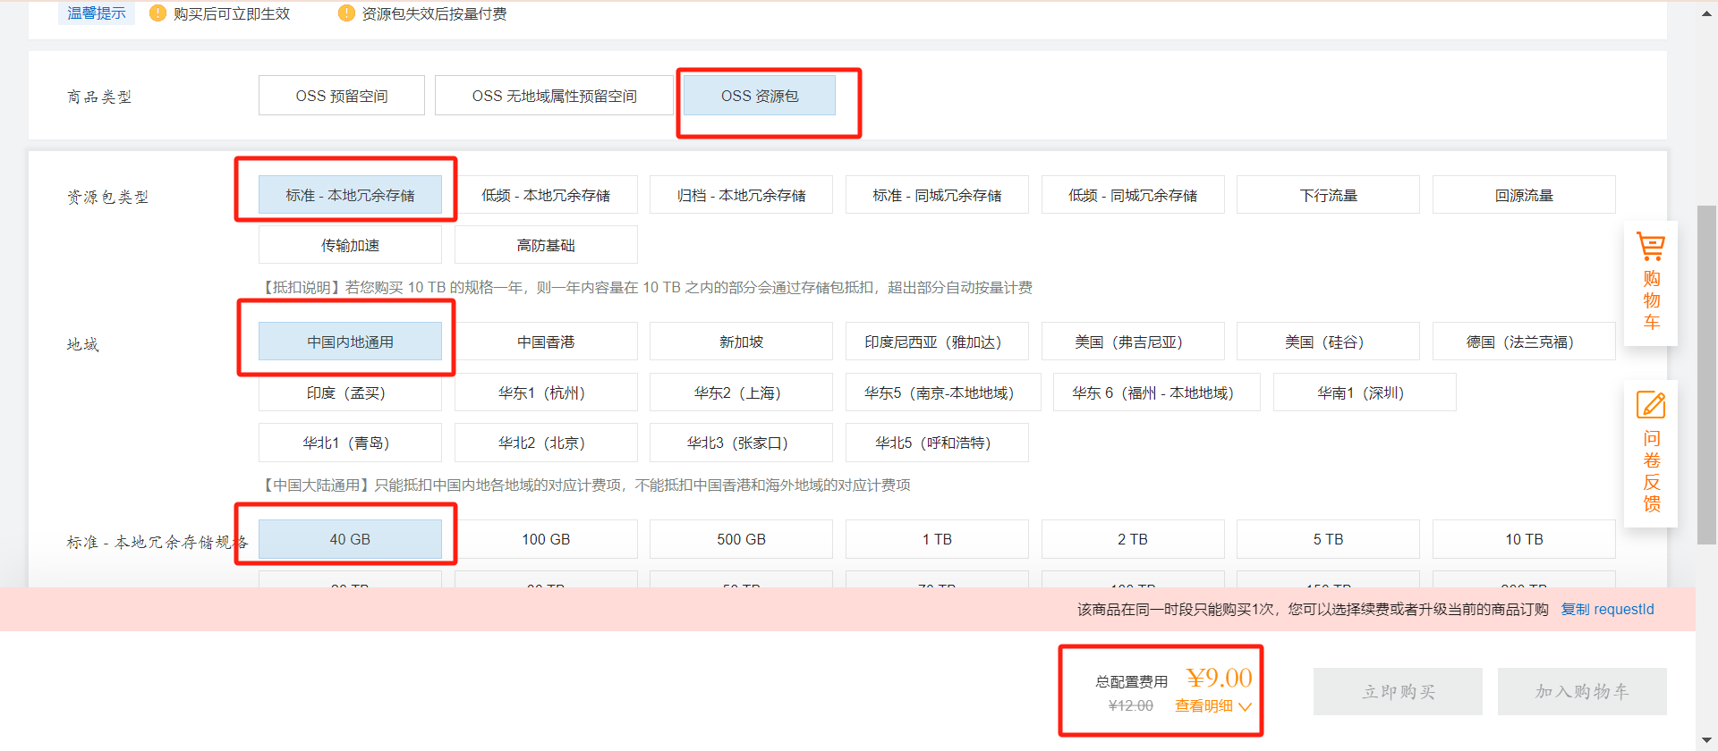Screen dimensions: 1718x751
Task: Select 10 TB storage specification
Action: coord(1524,539)
